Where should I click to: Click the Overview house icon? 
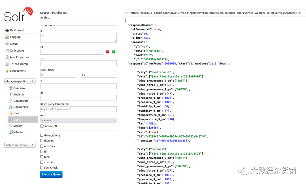11,88
